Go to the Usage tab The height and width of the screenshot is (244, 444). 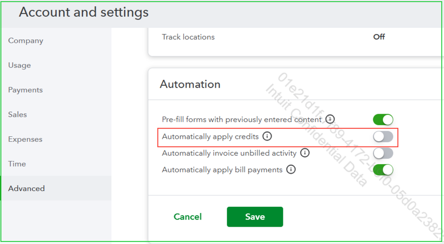click(x=20, y=65)
